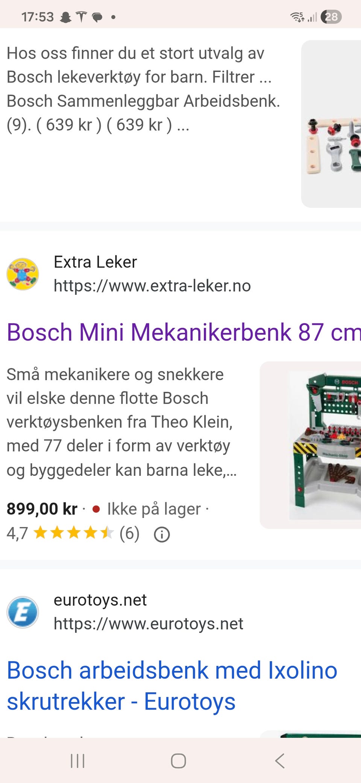Open recent apps navigation button

[77, 761]
